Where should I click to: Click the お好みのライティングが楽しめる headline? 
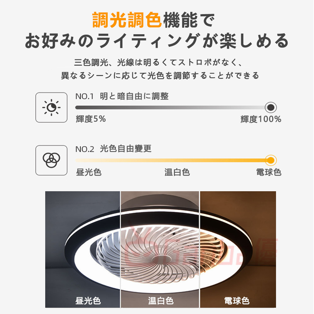(157, 41)
